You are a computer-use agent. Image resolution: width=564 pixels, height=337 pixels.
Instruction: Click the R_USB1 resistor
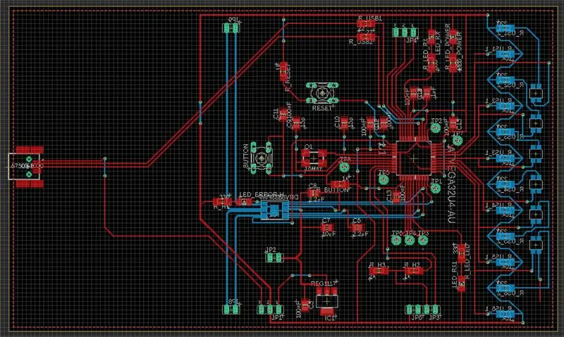coord(366,24)
